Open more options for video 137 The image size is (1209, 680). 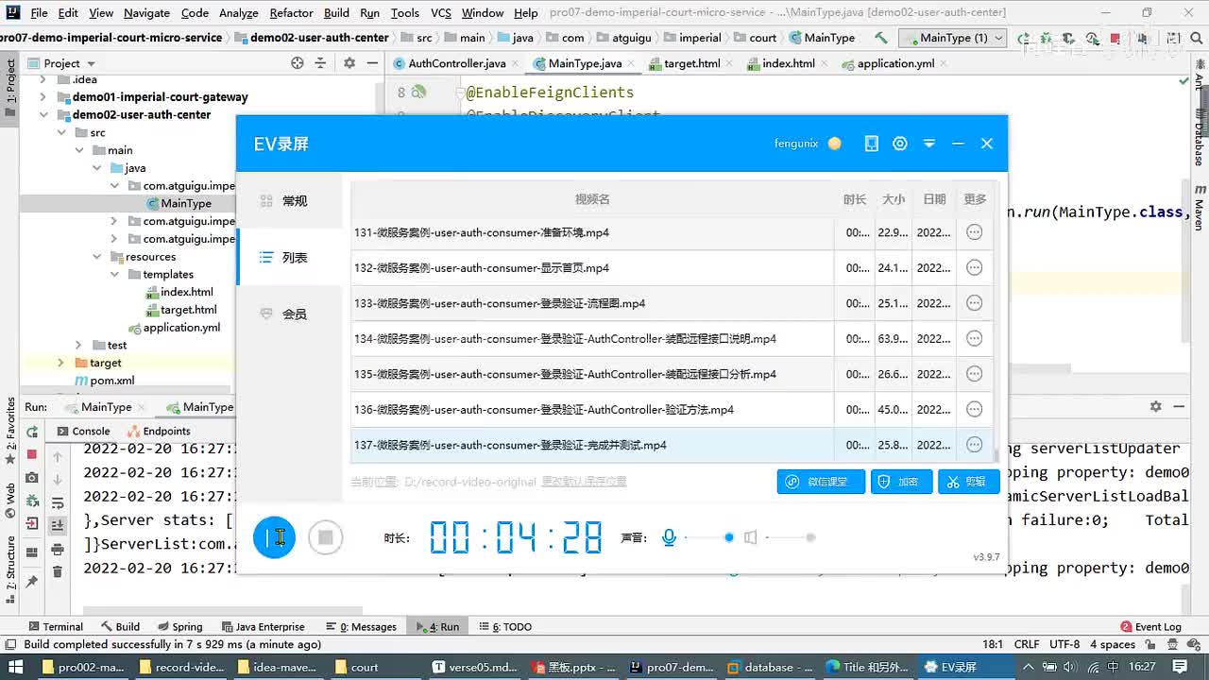(x=974, y=445)
